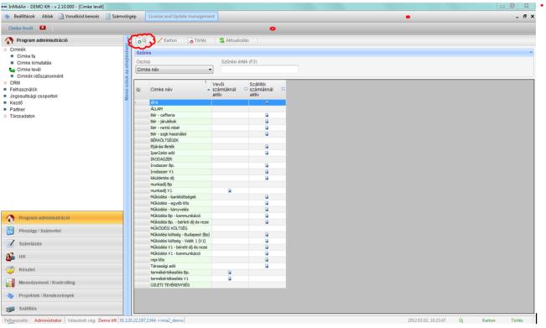Toggle Vevői checkbox for munkadíj V1 row
This screenshot has height=328, width=546.
coord(230,190)
